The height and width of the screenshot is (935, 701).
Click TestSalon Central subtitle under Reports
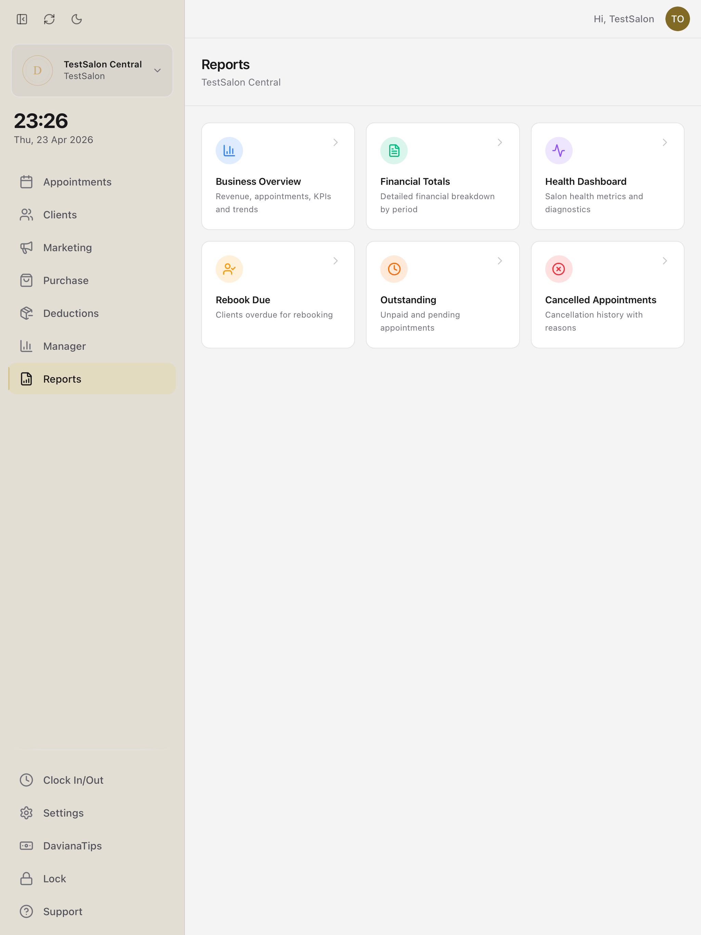[241, 82]
